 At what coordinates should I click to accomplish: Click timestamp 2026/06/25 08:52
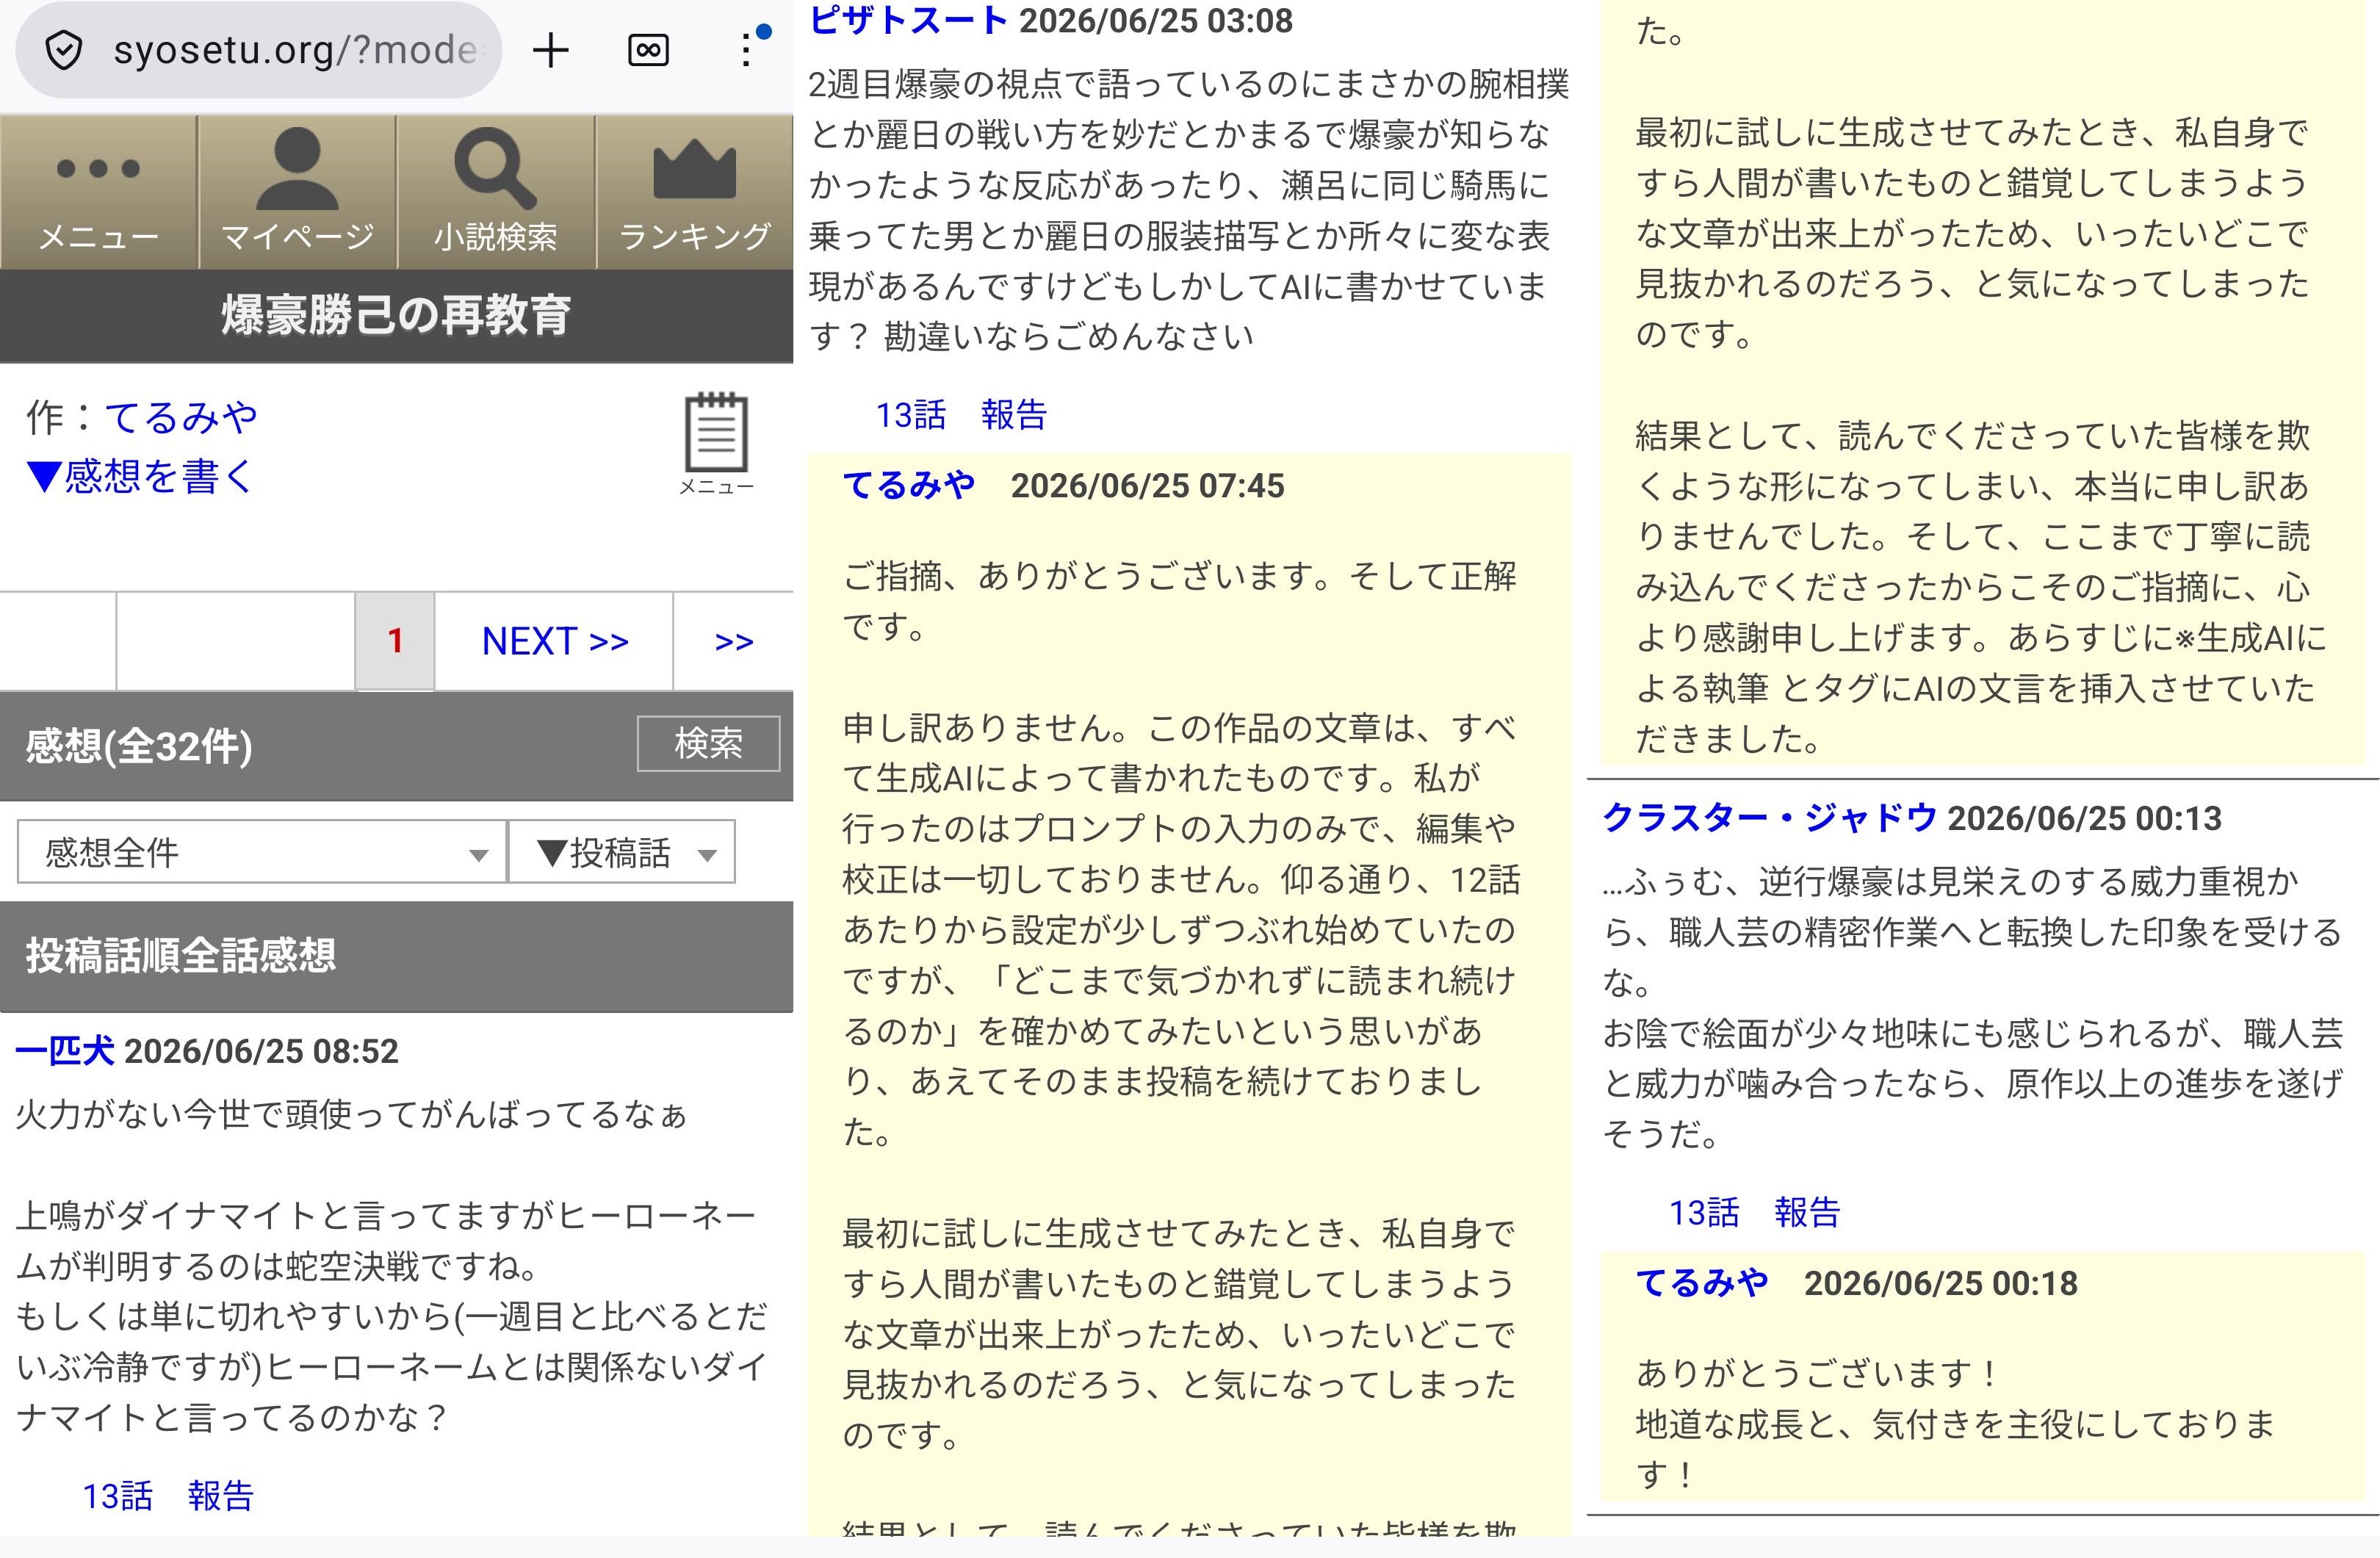coord(261,1051)
